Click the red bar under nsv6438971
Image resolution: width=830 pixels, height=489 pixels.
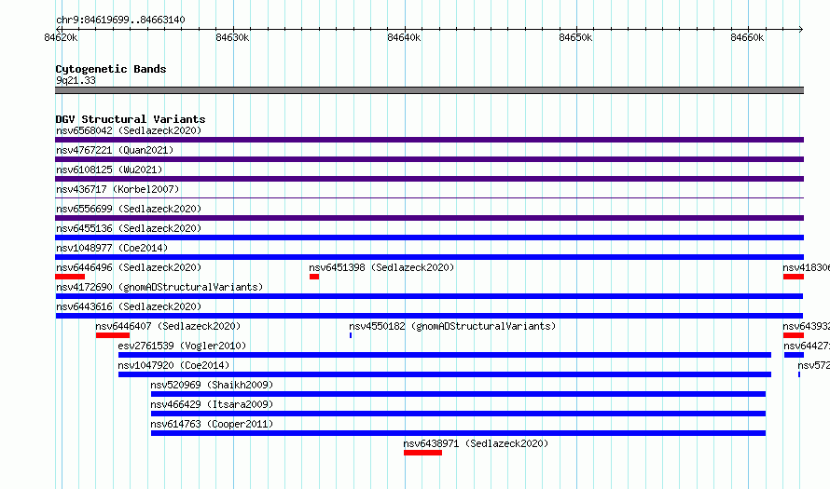coord(423,453)
